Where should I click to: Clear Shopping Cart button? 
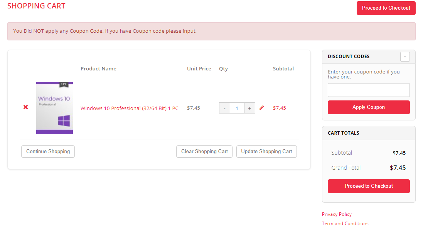point(204,152)
